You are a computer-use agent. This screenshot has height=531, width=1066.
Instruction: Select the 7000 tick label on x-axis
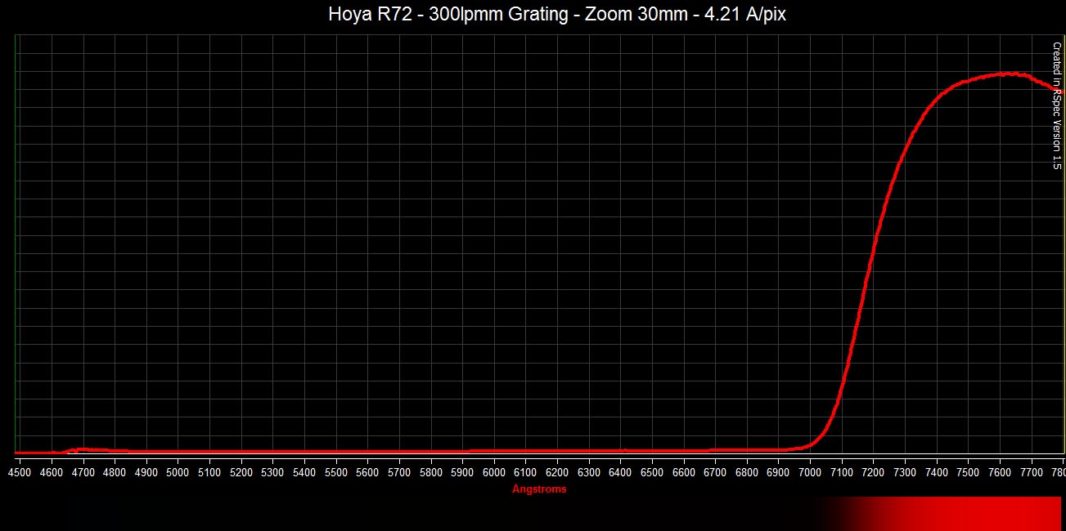coord(809,472)
